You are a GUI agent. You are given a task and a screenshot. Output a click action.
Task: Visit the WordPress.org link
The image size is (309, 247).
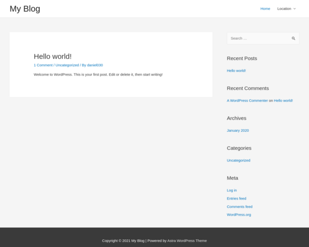[x=239, y=214]
